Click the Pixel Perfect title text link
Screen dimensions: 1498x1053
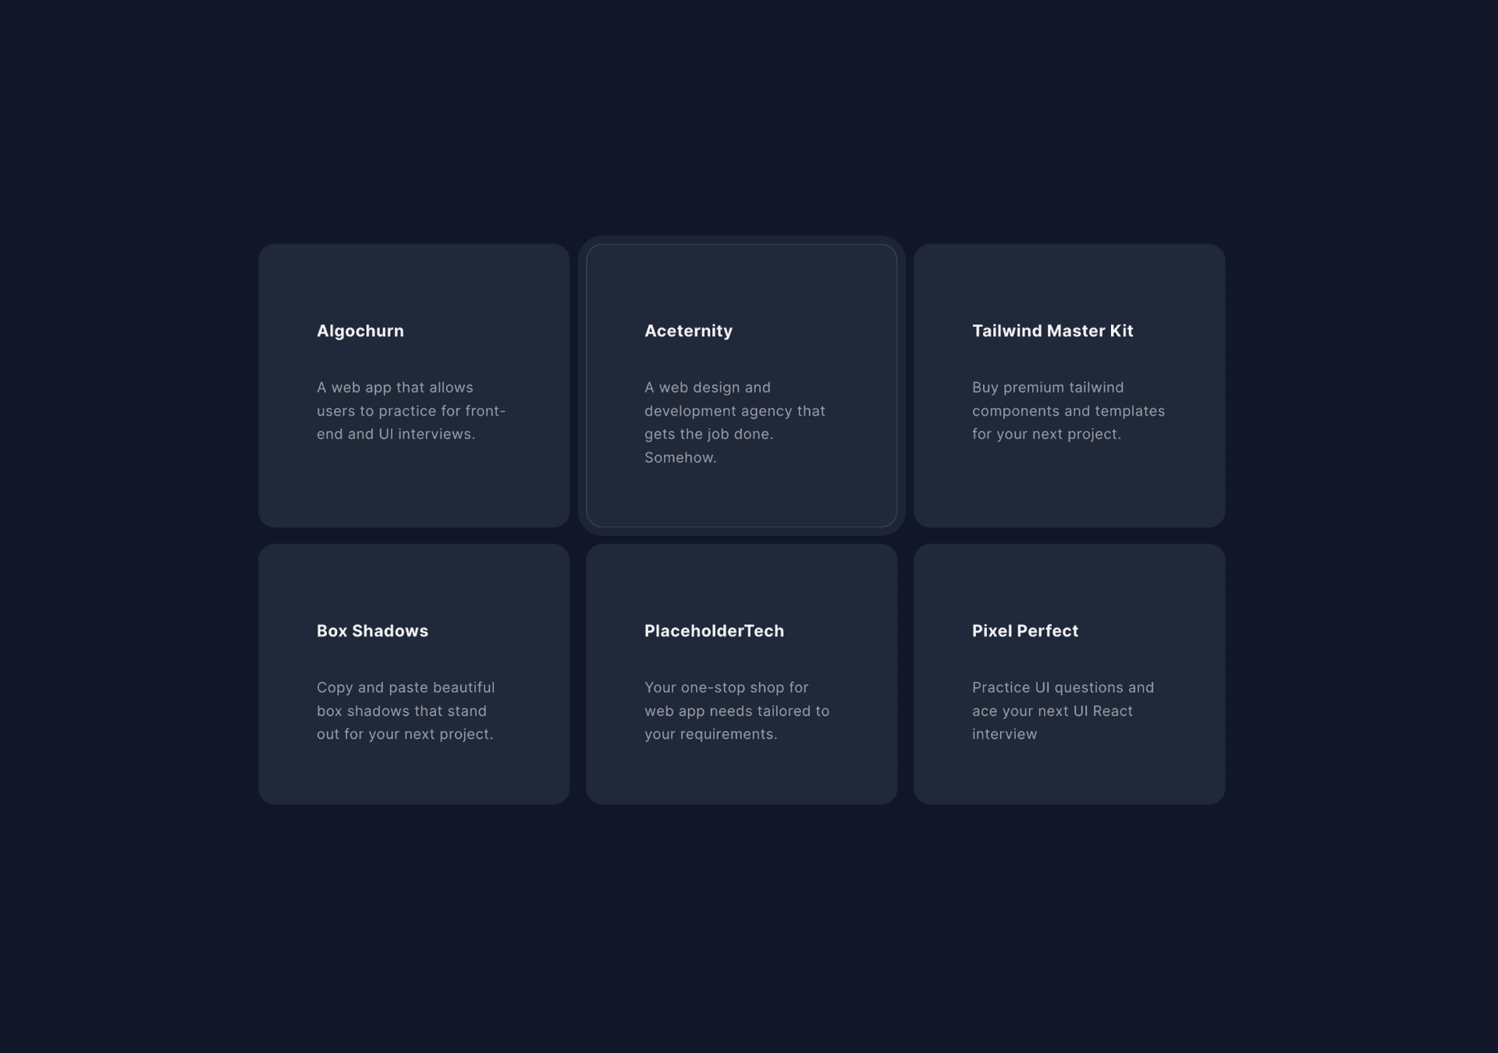pos(1025,630)
